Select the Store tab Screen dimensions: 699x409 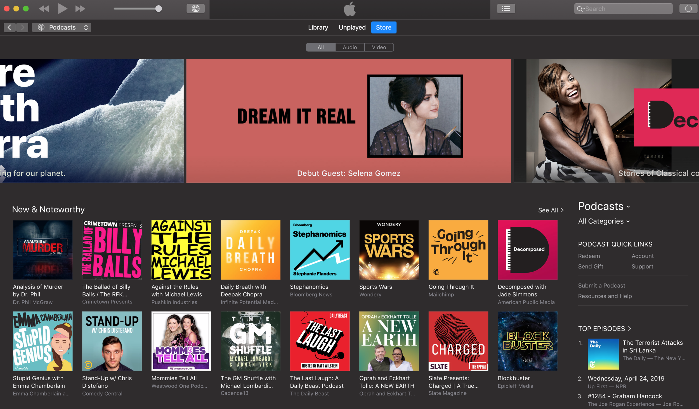[x=384, y=27]
